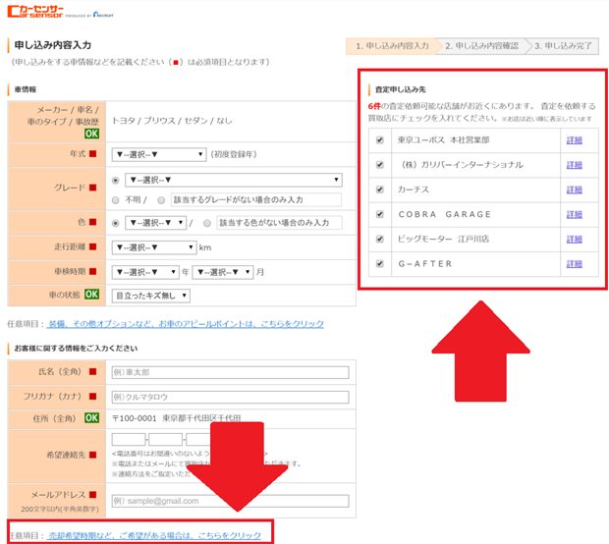Open 詳細 link for G-AFTER
The height and width of the screenshot is (544, 609).
pos(574,264)
